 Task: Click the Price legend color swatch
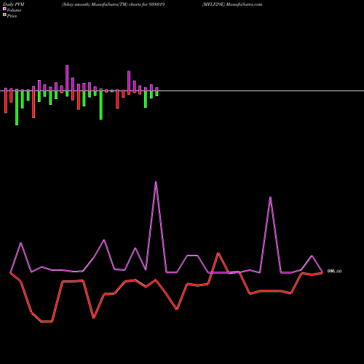click(x=4, y=15)
